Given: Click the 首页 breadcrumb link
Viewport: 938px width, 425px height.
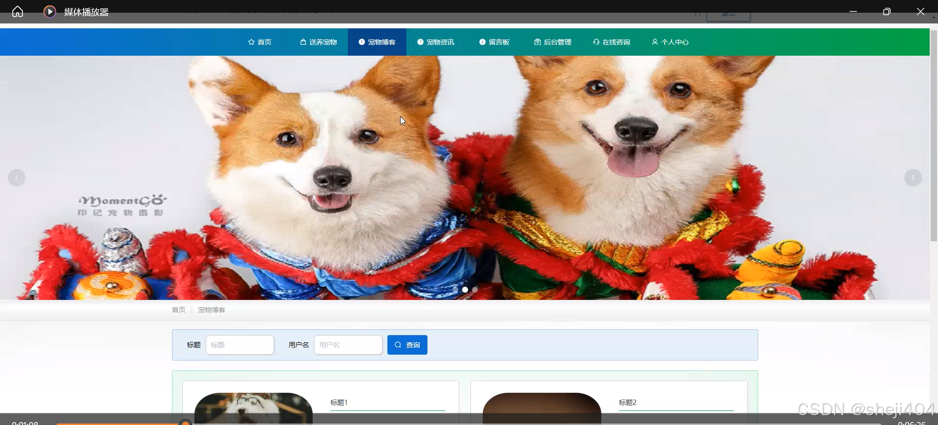Looking at the screenshot, I should point(178,310).
